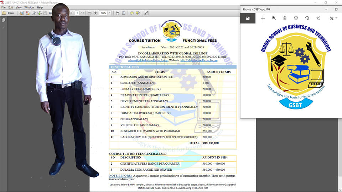Click the Edit & Create scissors icon in Photos
The width and height of the screenshot is (342, 192).
tap(332, 18)
